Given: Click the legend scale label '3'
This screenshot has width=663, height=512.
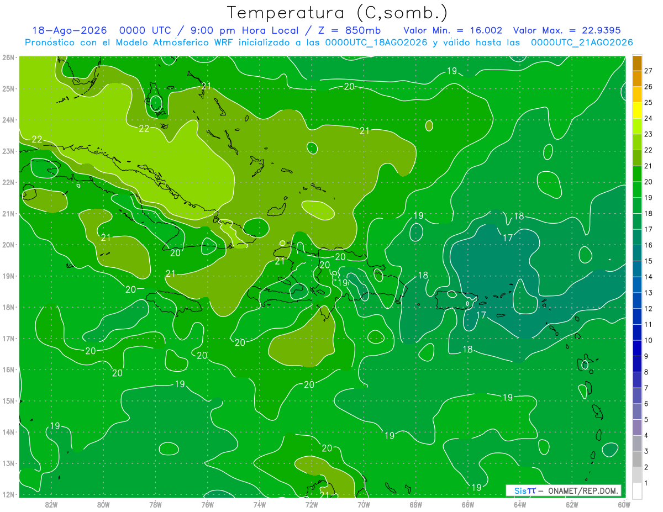Looking at the screenshot, I should click(x=646, y=451).
